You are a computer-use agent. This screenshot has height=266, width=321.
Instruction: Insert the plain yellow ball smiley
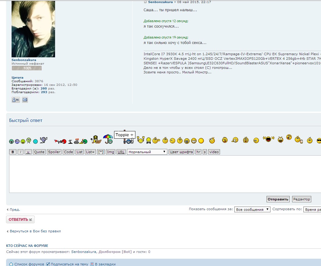pos(201,141)
